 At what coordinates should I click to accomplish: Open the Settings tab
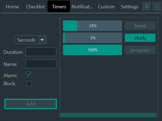129,7
